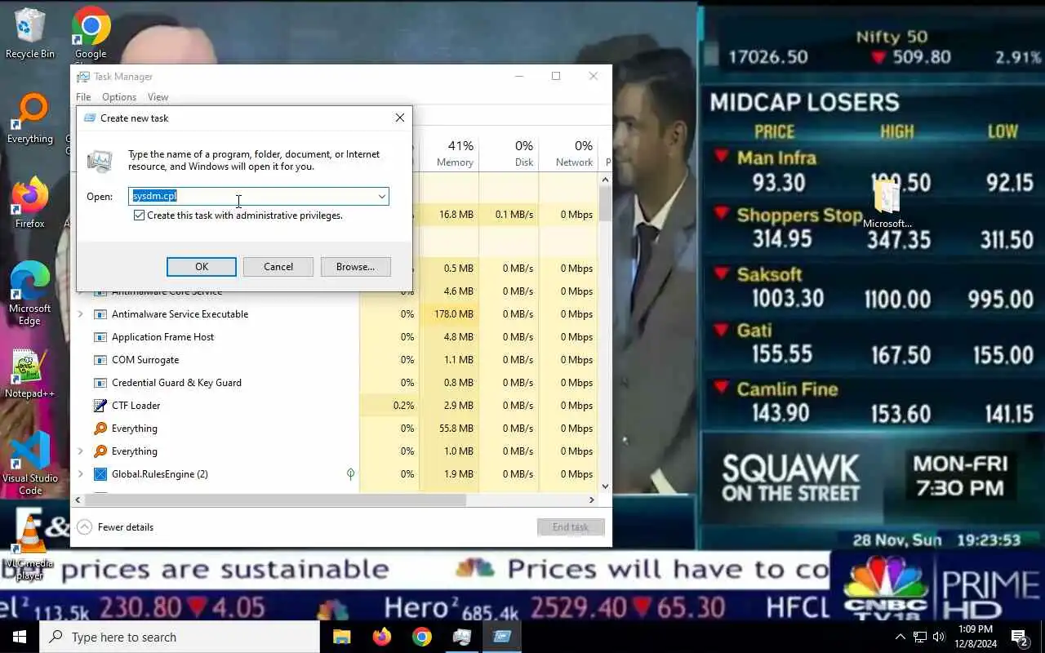
Task: Select the Global.RulesEngine process icon
Action: click(x=100, y=474)
